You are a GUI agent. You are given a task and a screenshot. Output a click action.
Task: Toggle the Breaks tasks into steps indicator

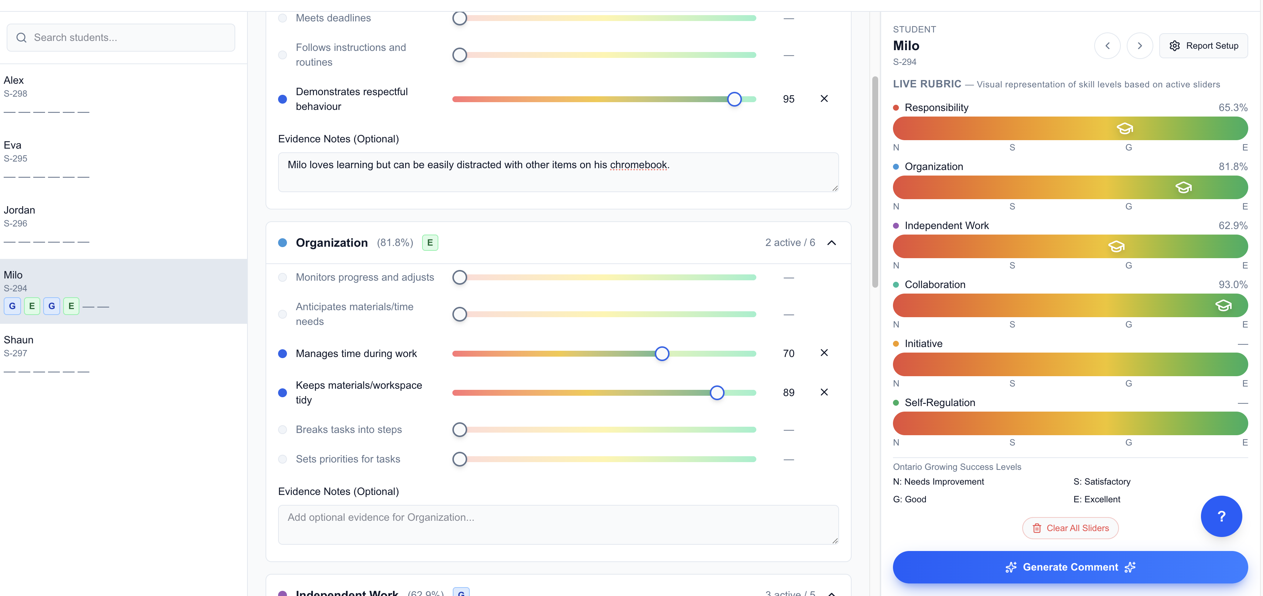pyautogui.click(x=283, y=430)
